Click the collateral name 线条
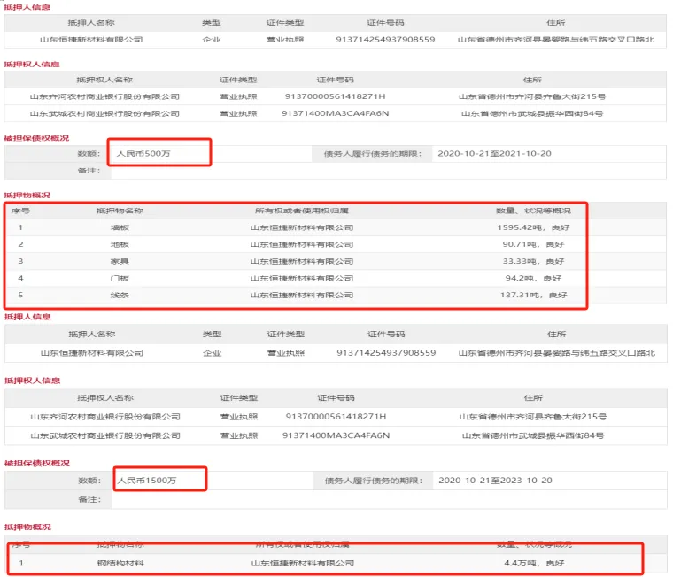This screenshot has width=673, height=577. pos(120,296)
